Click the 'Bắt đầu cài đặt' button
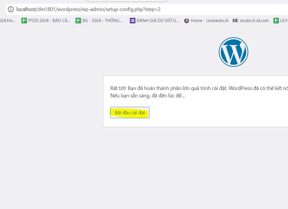The width and height of the screenshot is (288, 209). click(130, 113)
